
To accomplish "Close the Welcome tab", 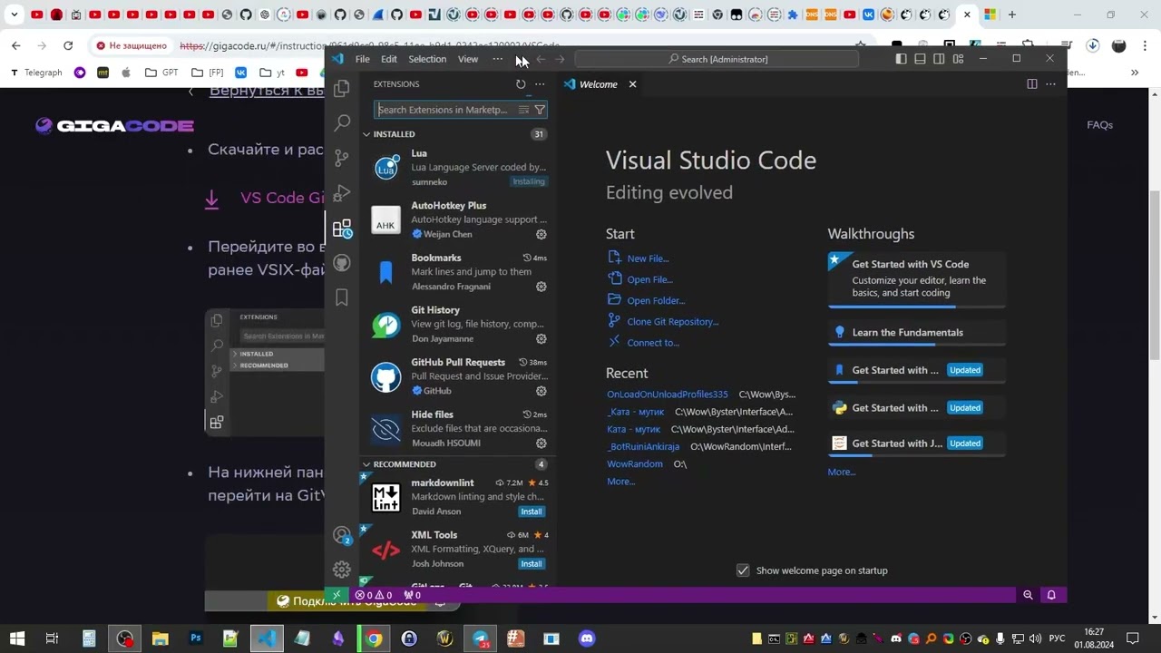I will [x=632, y=84].
